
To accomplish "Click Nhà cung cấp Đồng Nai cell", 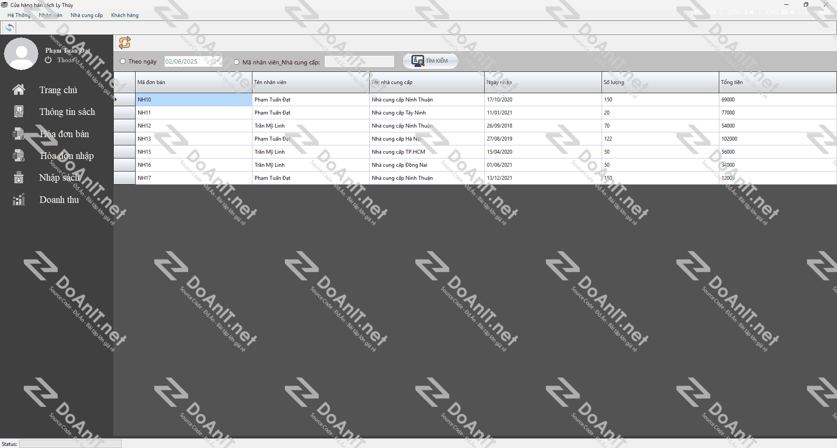I will tap(427, 165).
